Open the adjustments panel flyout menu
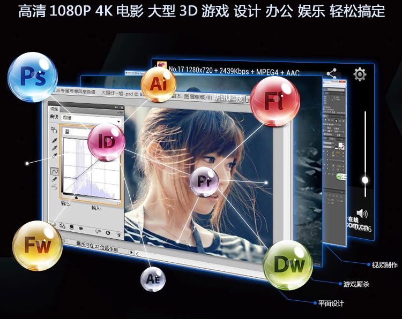This screenshot has height=319, width=402. (x=120, y=112)
